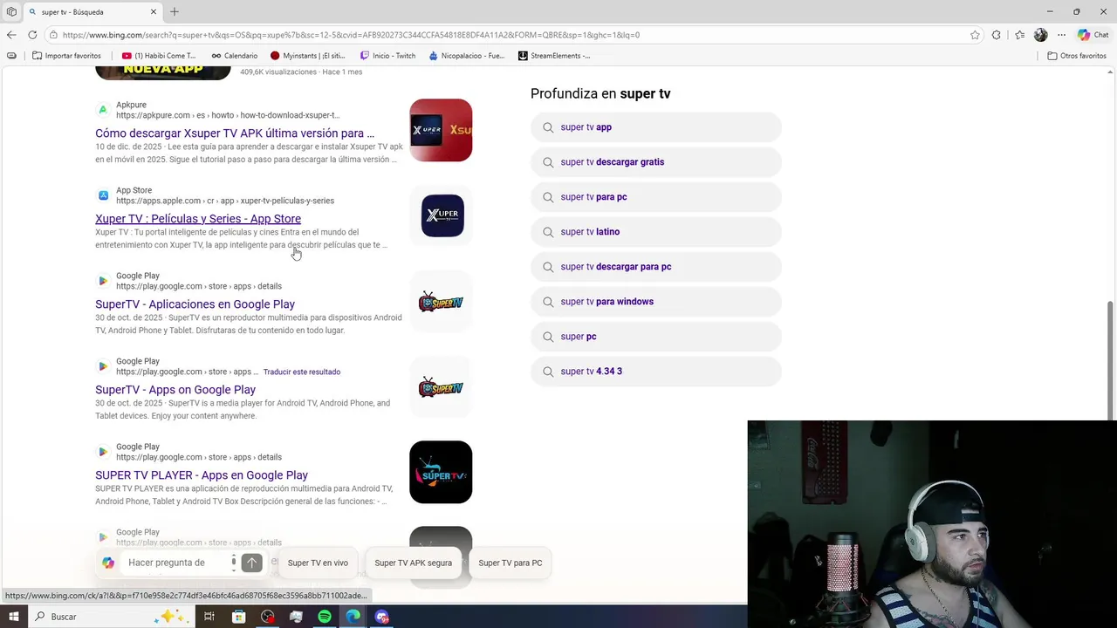Open 'Xuper TV : Películas y Series - App Store'
Screen dimensions: 1117x628
click(198, 219)
